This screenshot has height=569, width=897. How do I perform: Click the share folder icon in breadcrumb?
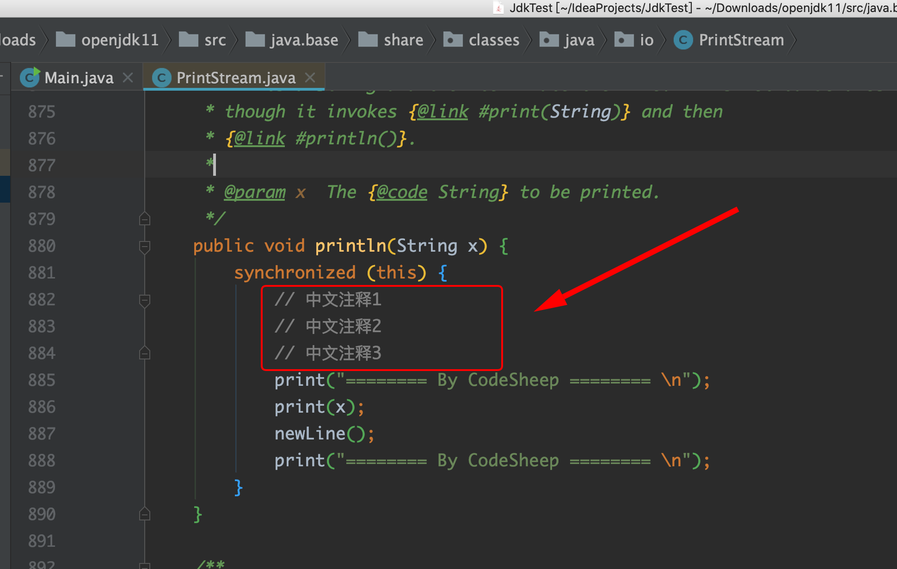coord(368,40)
